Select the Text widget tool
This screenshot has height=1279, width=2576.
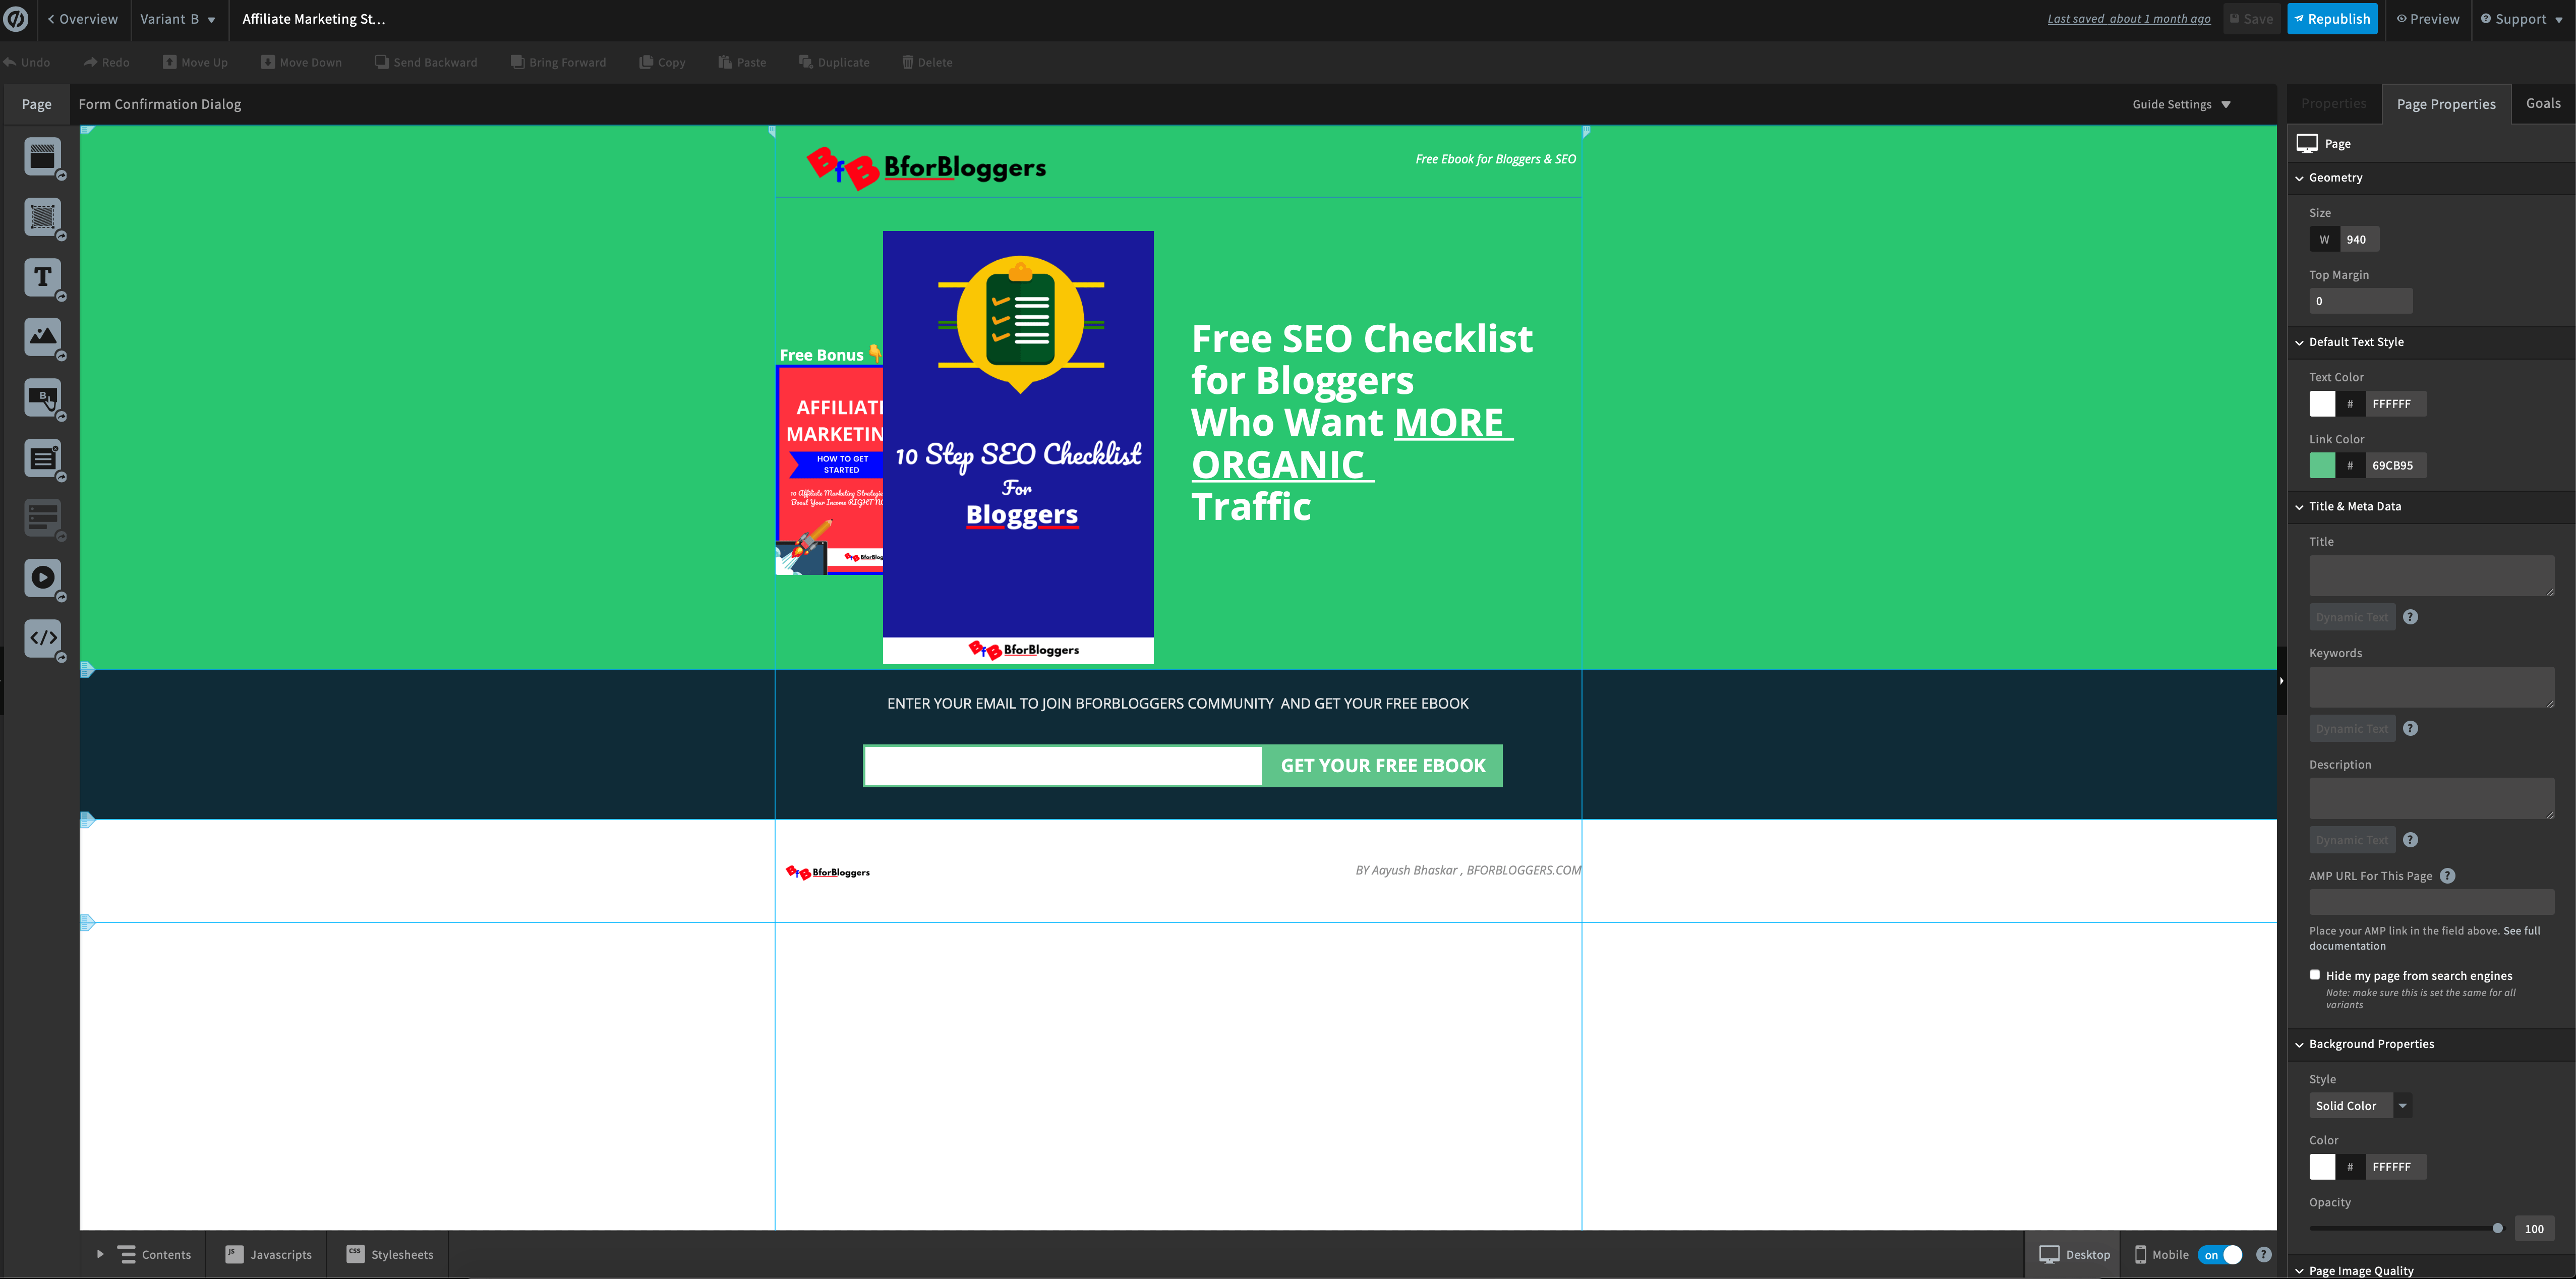coord(43,277)
